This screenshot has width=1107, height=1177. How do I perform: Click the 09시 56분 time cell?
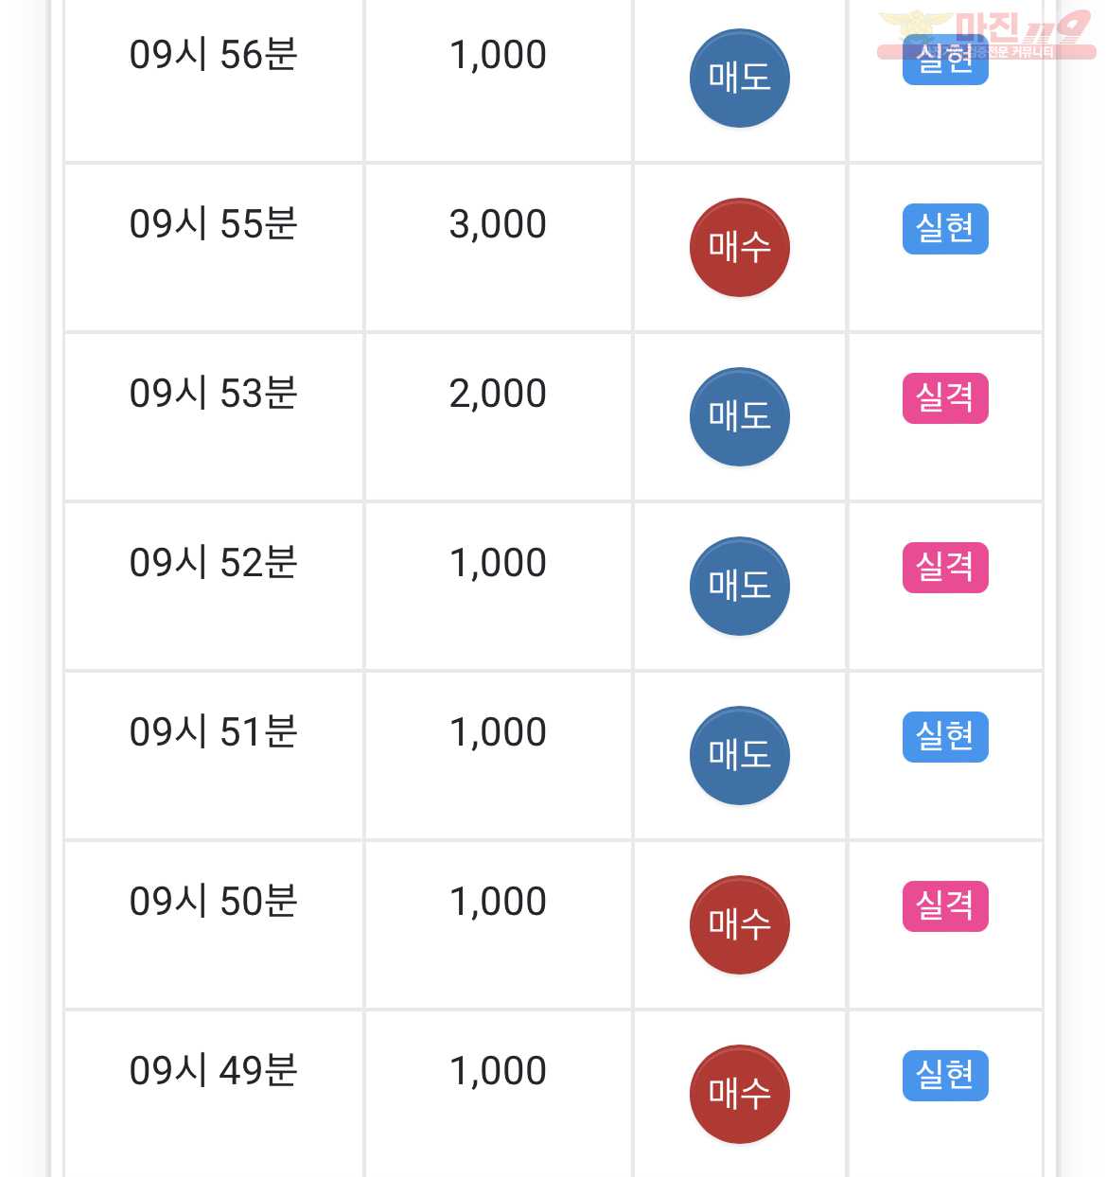(214, 79)
